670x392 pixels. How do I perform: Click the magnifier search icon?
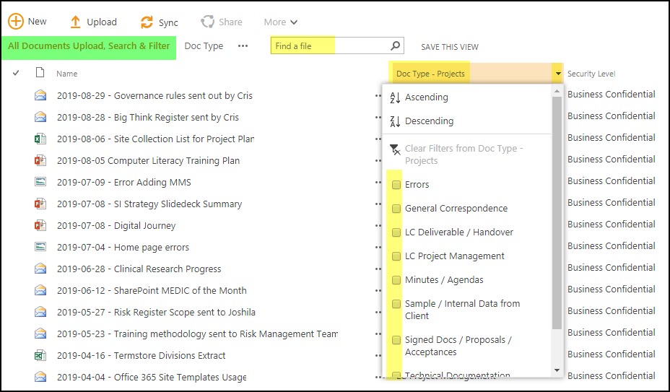click(x=395, y=46)
